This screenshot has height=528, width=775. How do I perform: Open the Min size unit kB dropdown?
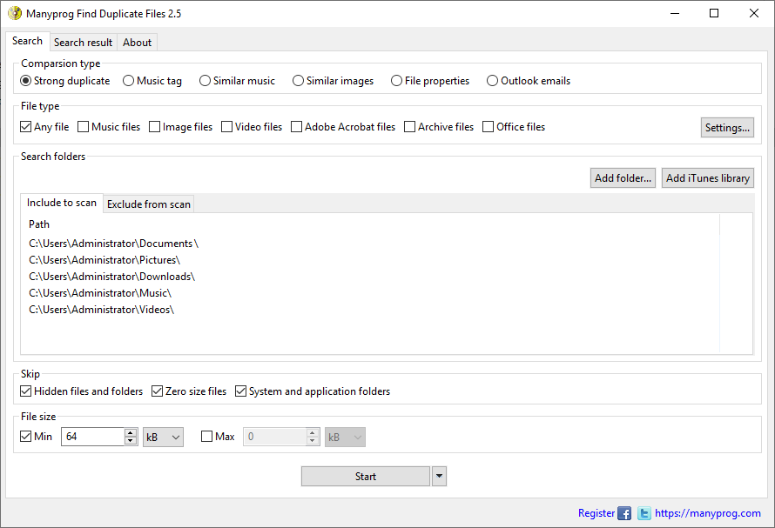tap(163, 438)
